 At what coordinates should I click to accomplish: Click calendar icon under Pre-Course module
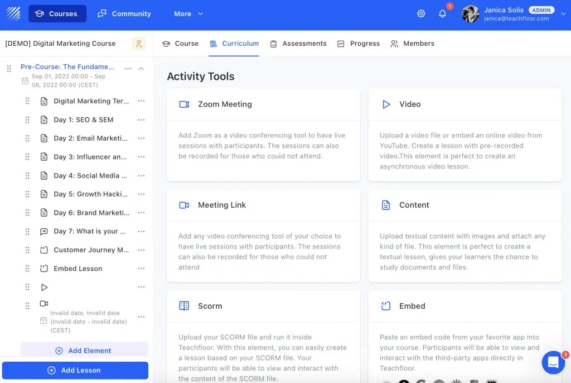[25, 80]
